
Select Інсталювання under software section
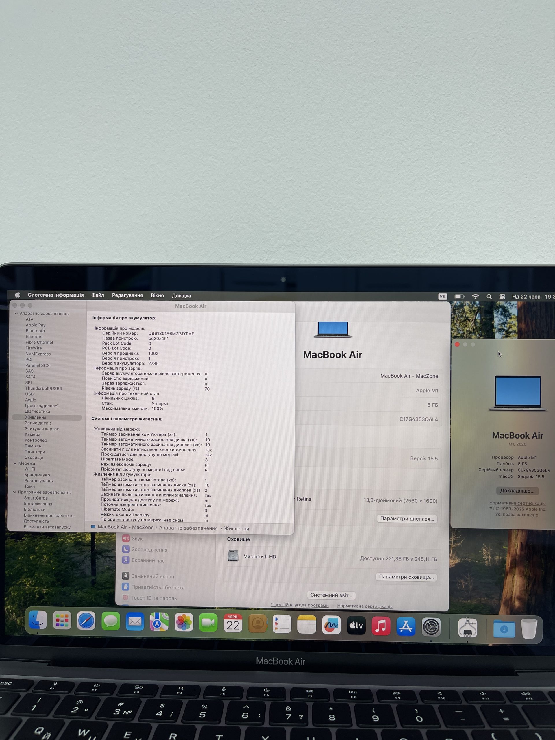(x=38, y=504)
